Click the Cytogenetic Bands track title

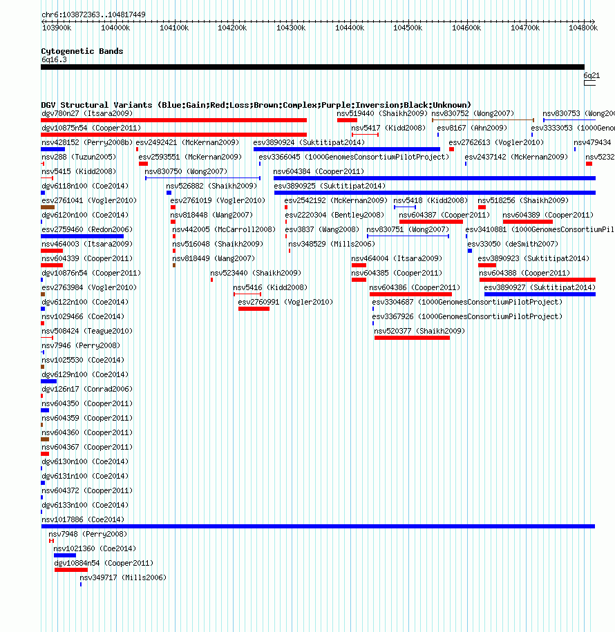(x=82, y=51)
